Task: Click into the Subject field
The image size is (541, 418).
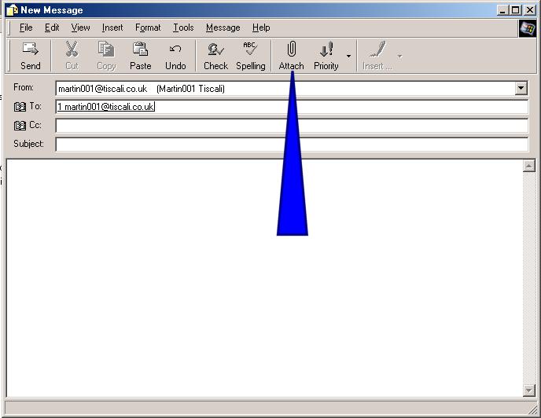Action: 291,145
